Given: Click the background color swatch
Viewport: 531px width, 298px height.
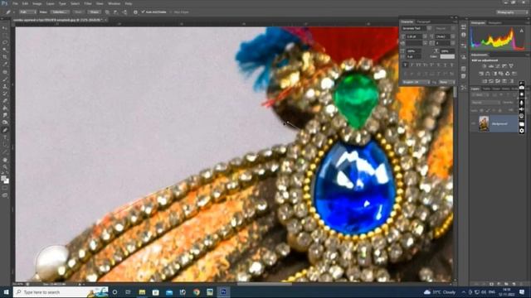Looking at the screenshot, I should tap(7, 181).
